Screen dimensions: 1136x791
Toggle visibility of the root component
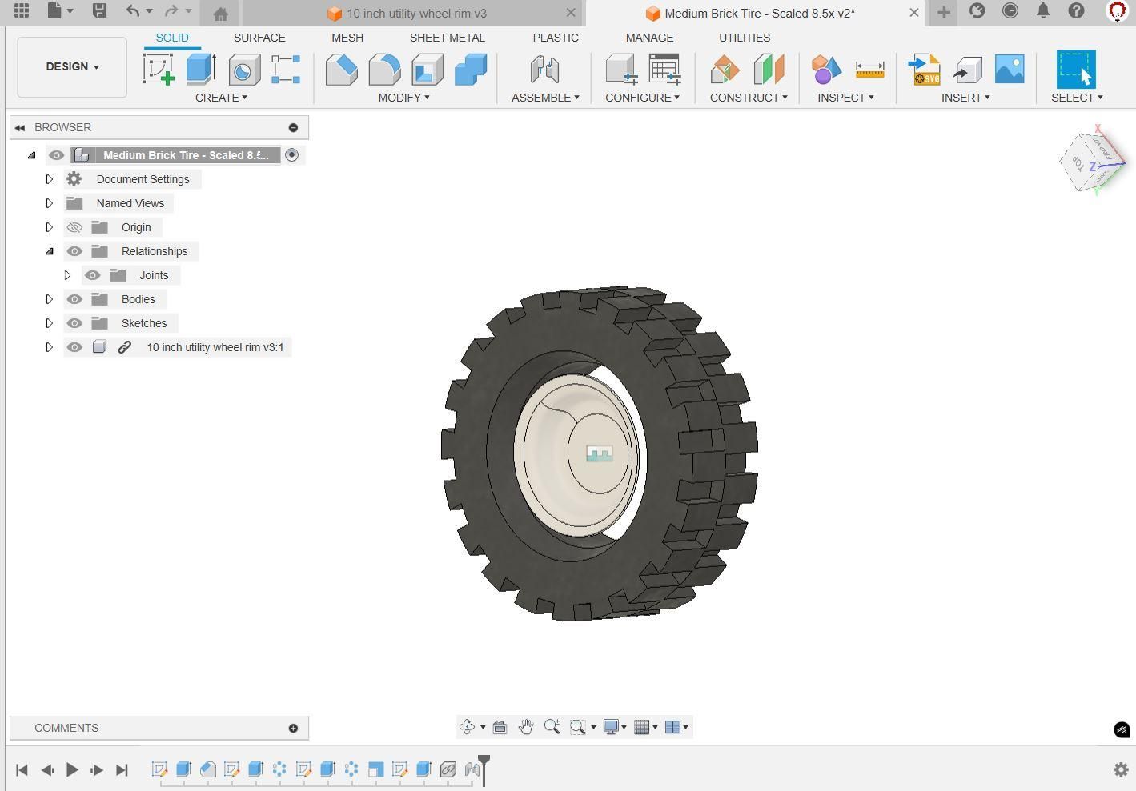click(x=56, y=155)
